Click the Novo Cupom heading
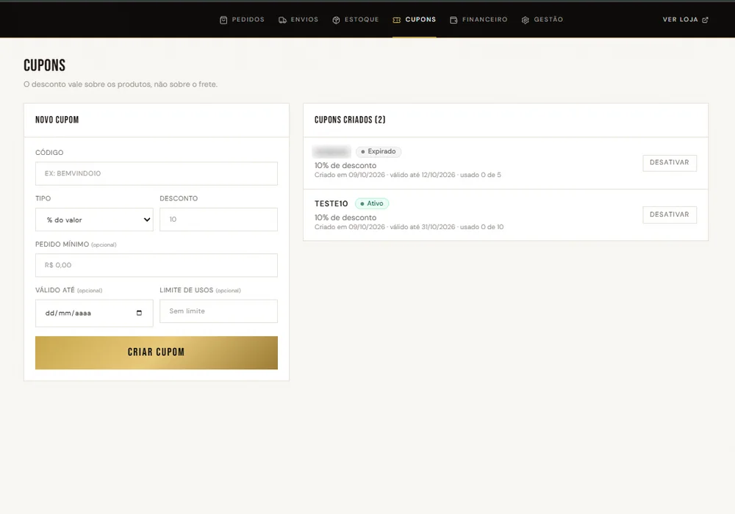 (x=57, y=120)
